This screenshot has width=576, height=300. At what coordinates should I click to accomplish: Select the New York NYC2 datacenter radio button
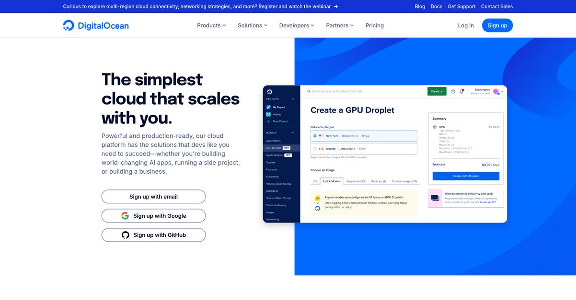click(315, 136)
